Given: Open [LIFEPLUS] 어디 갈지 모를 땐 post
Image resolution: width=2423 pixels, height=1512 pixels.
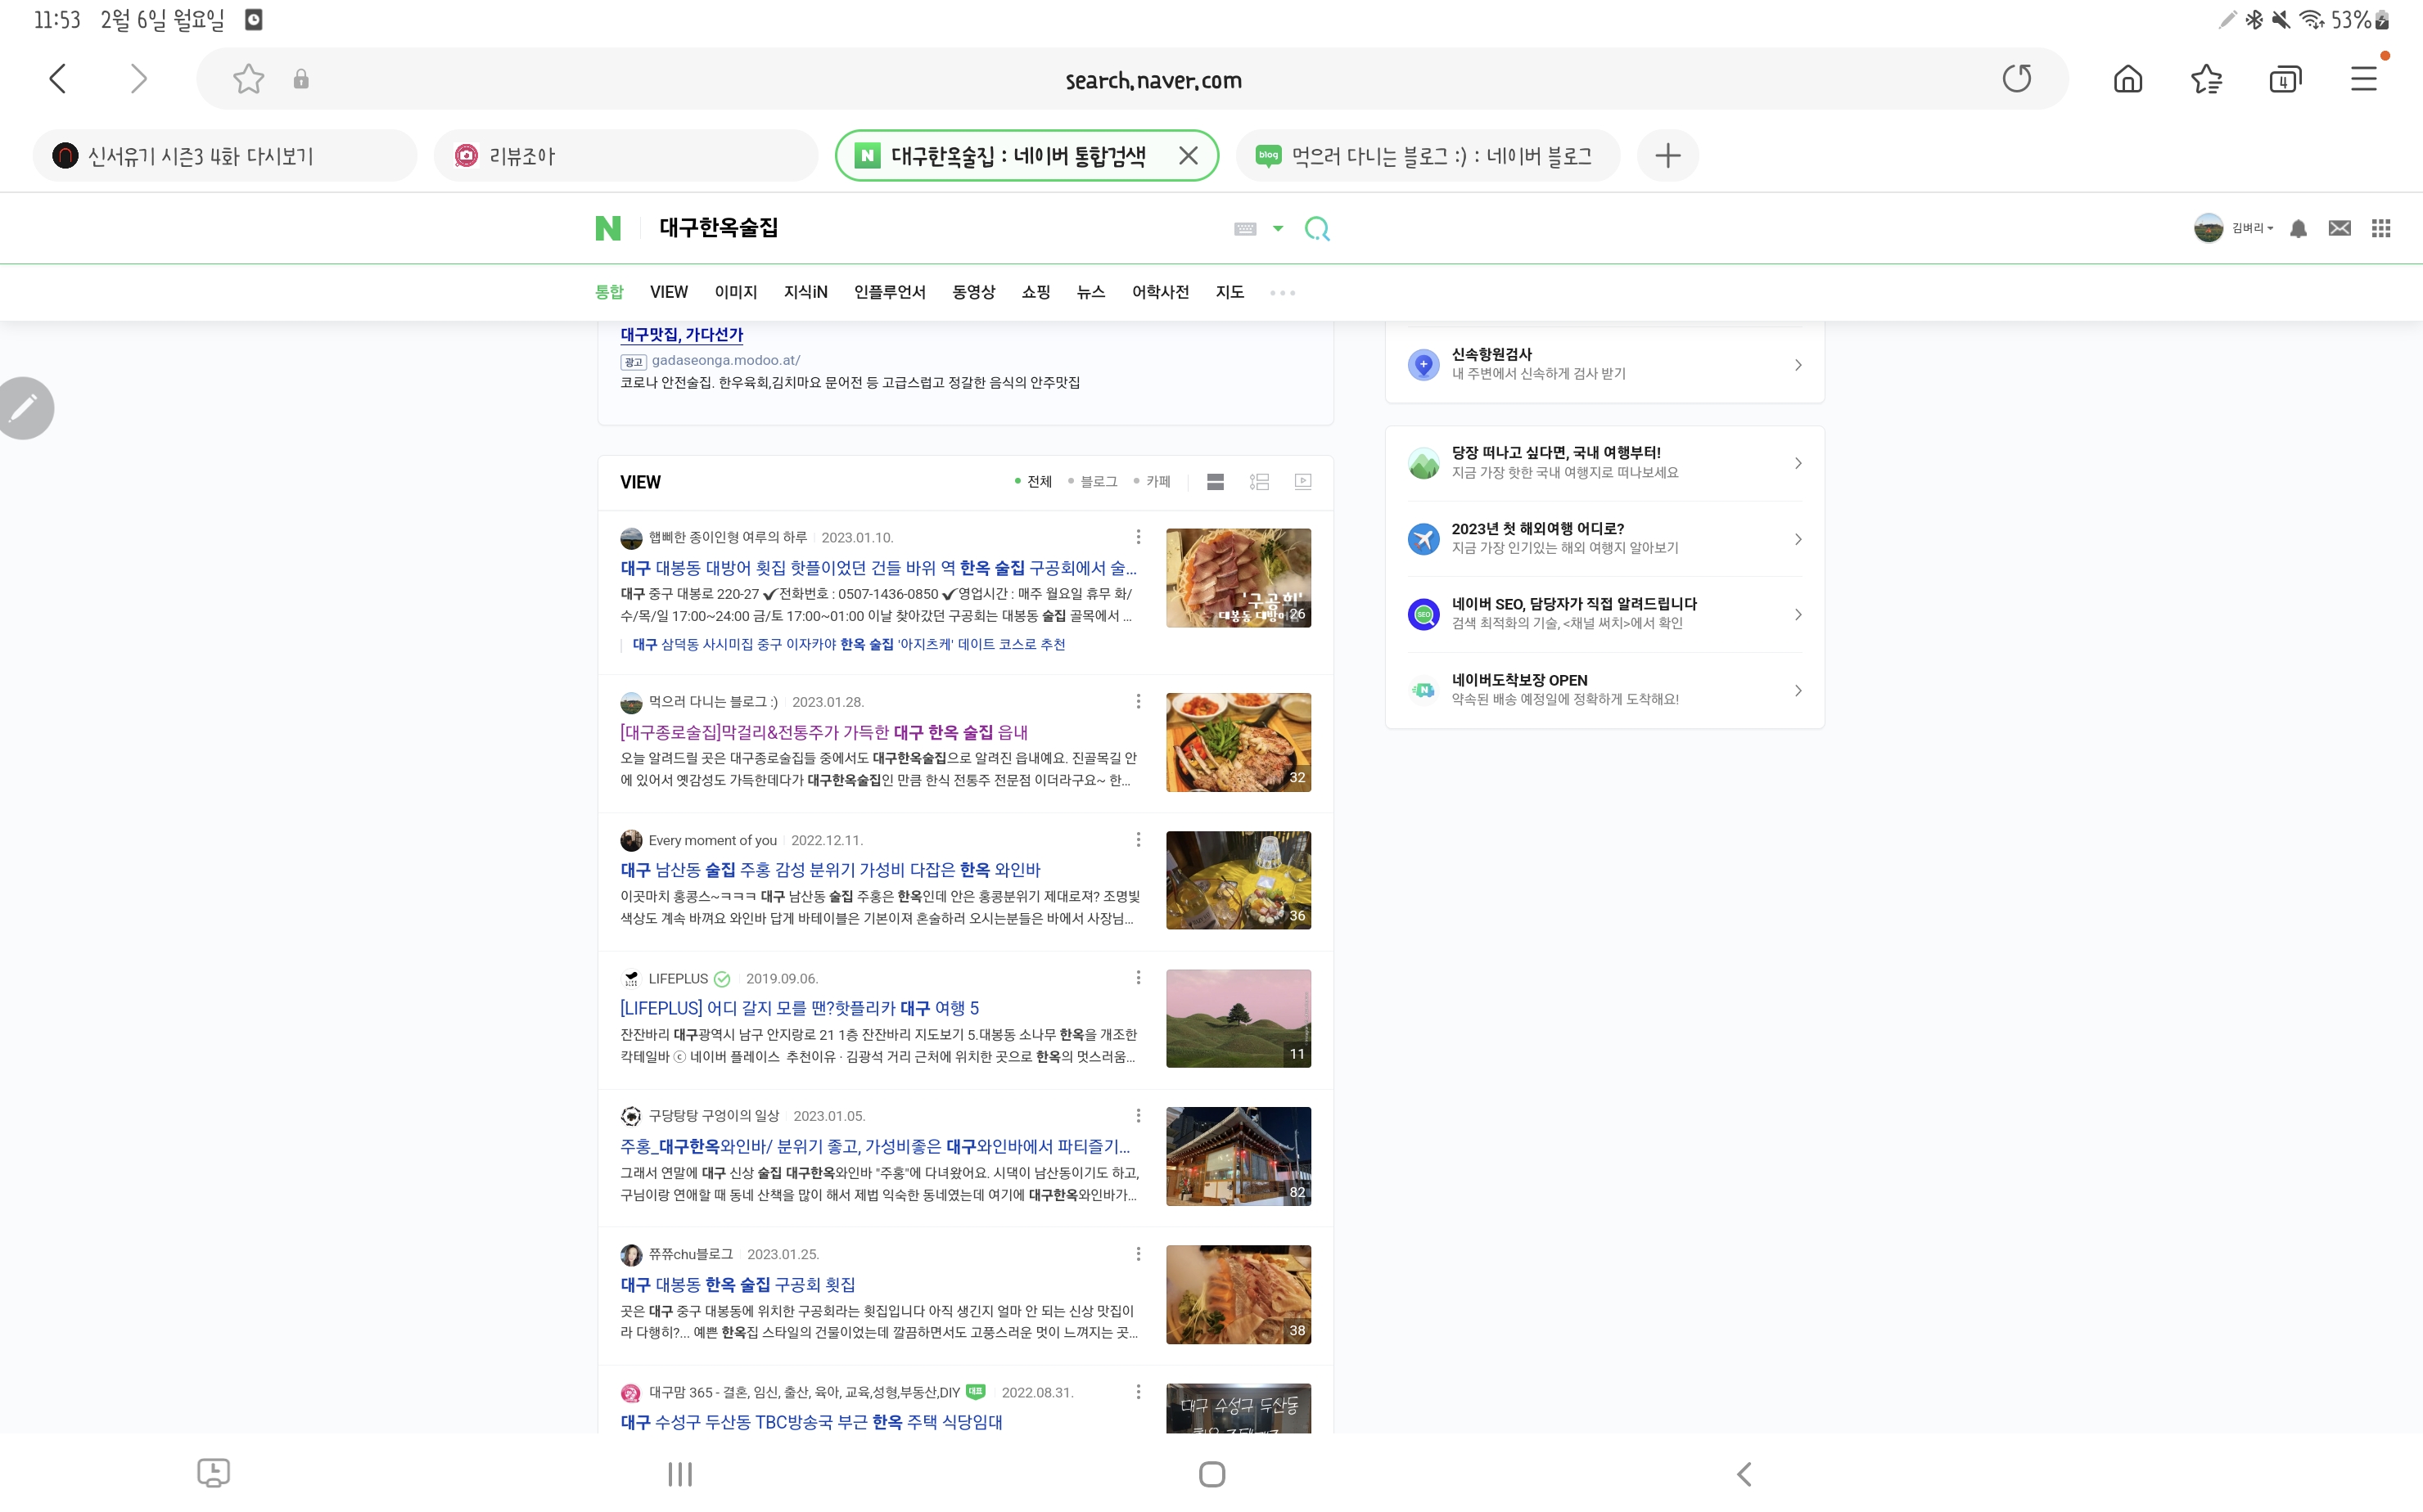Looking at the screenshot, I should click(x=799, y=1008).
